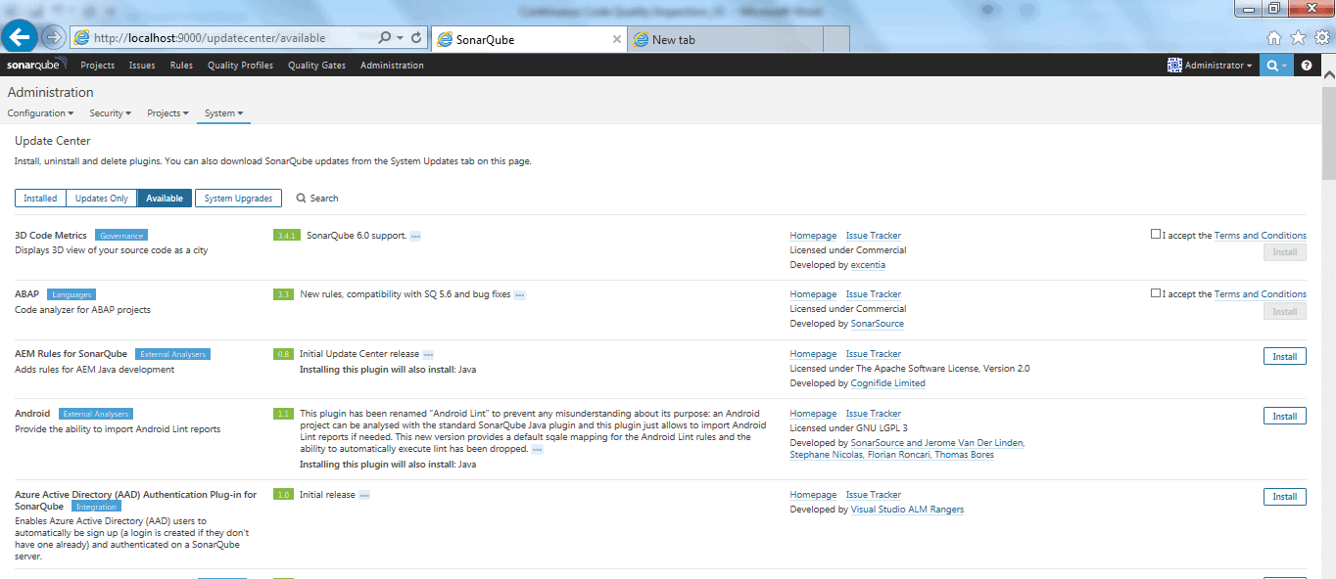The width and height of the screenshot is (1336, 579).
Task: Click the version 3.4.1 badge
Action: pyautogui.click(x=286, y=236)
